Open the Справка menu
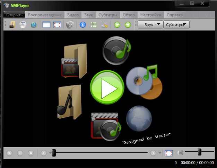Viewport: 217px width, 168px height. point(175,15)
